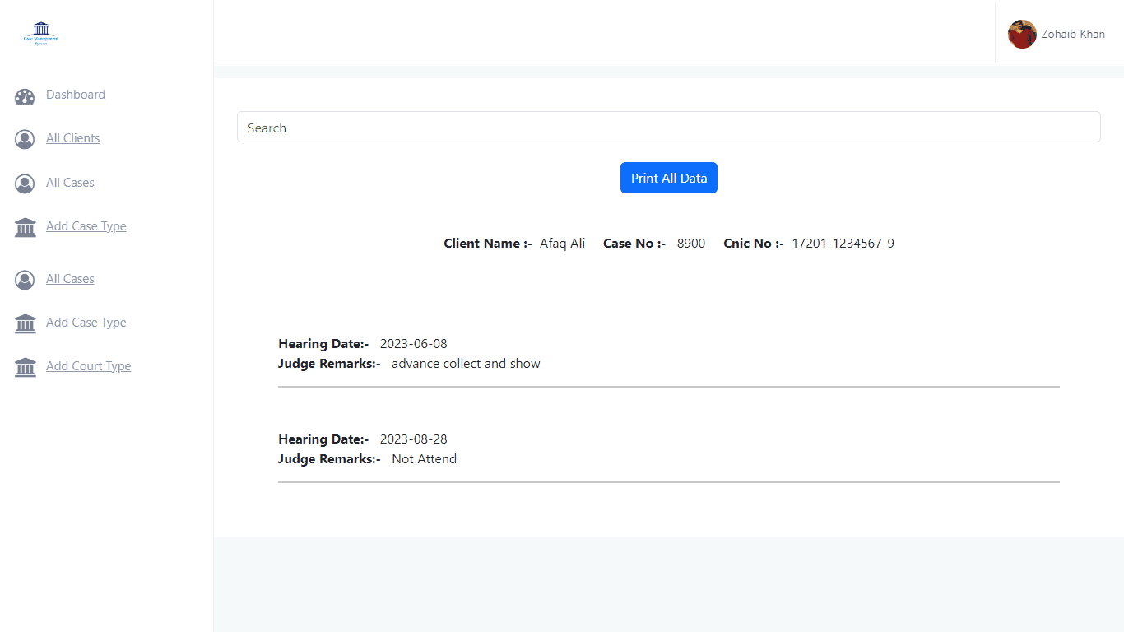Click the Case Management System logo
1124x632 pixels.
coord(41,35)
